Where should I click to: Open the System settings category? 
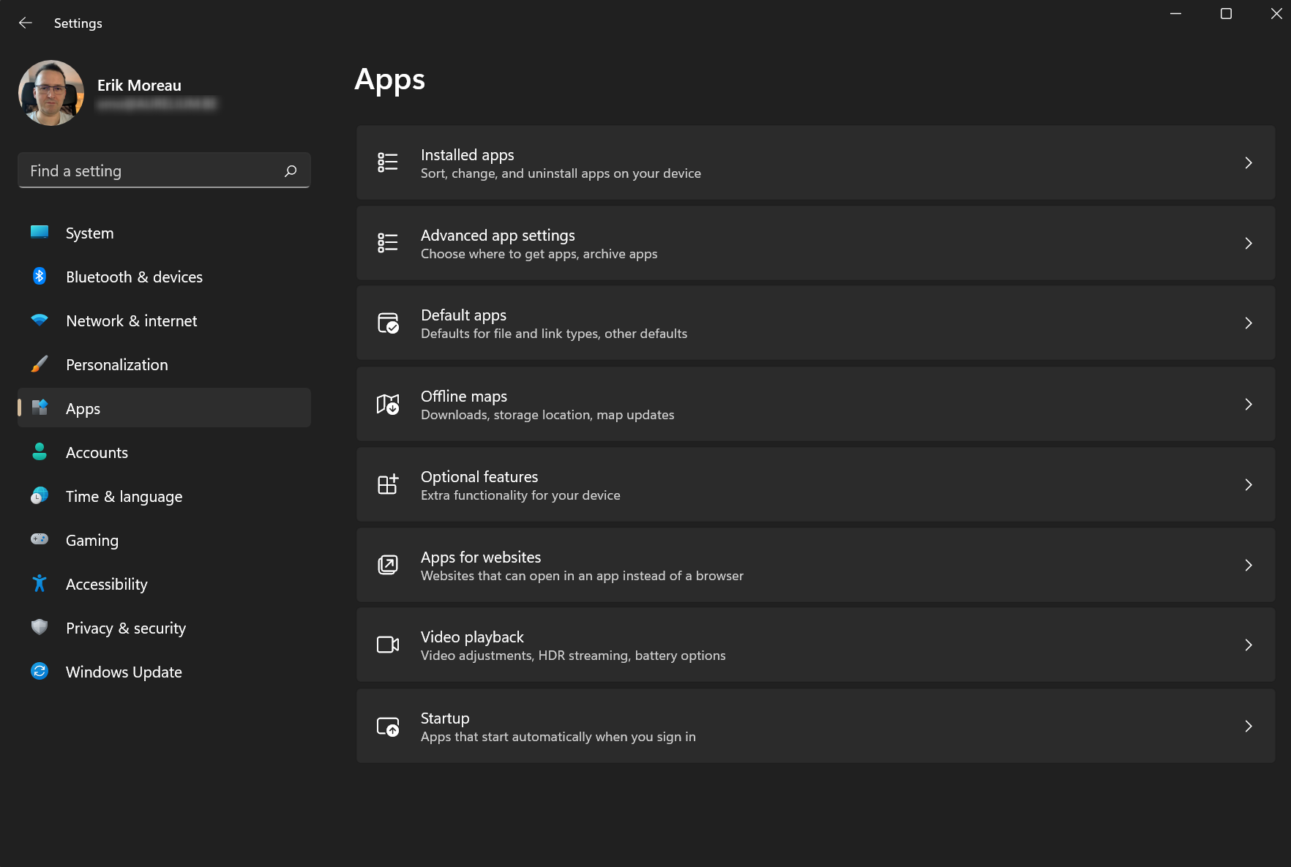[x=89, y=233]
